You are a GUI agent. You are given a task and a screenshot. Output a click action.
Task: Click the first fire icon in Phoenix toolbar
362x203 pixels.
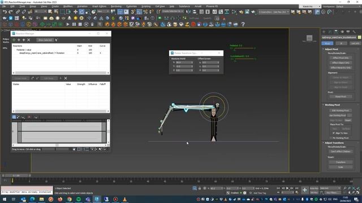(107, 24)
